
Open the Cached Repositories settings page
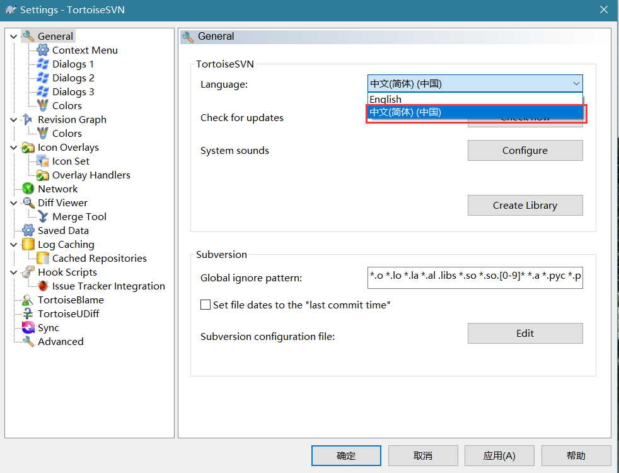click(x=100, y=258)
